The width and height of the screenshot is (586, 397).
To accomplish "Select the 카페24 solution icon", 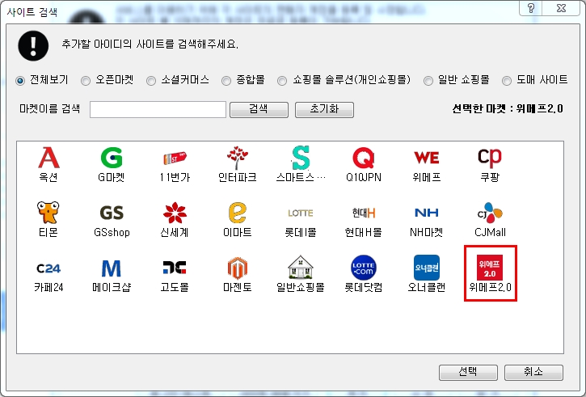I will tap(49, 268).
